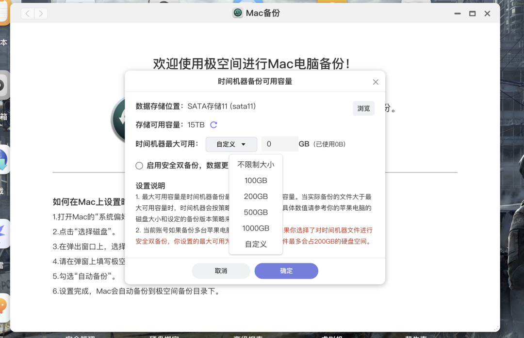Close the Mac备份 window
Viewport: 524px width, 338px height.
487,14
